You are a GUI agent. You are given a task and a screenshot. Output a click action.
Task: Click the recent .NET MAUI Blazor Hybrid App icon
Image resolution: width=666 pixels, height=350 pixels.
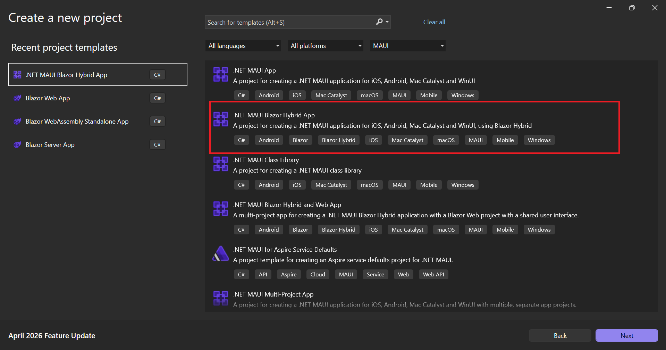tap(17, 75)
